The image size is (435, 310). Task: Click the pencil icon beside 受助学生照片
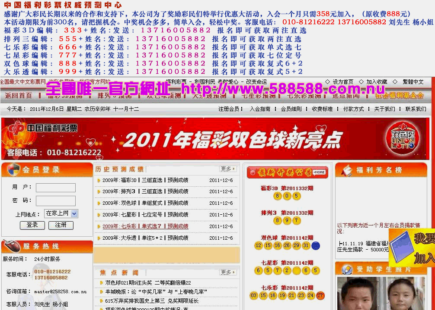[347, 269]
